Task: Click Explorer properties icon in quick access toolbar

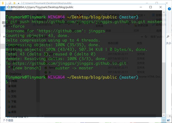Action: [x=10, y=3]
